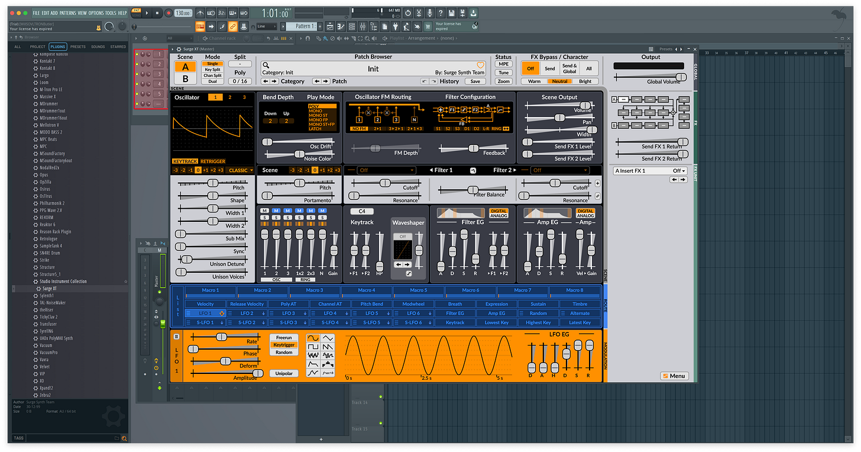861x452 pixels.
Task: Click the Save button in Patch Browser
Action: 475,81
